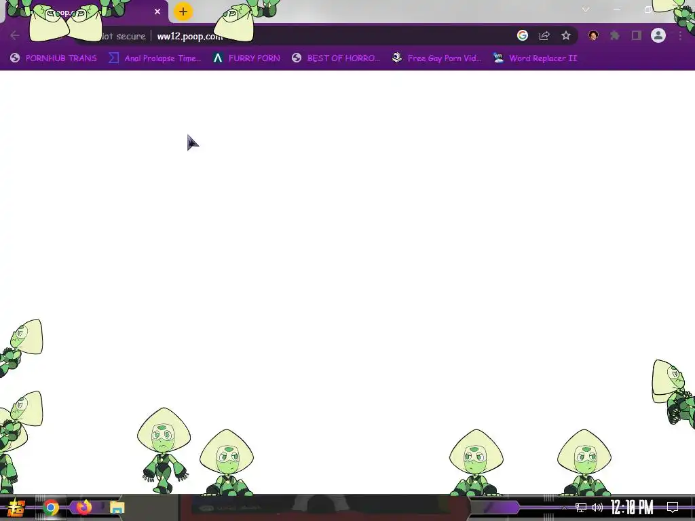Screen dimensions: 695x521
Task: Open the Chrome profile menu
Action: [658, 35]
